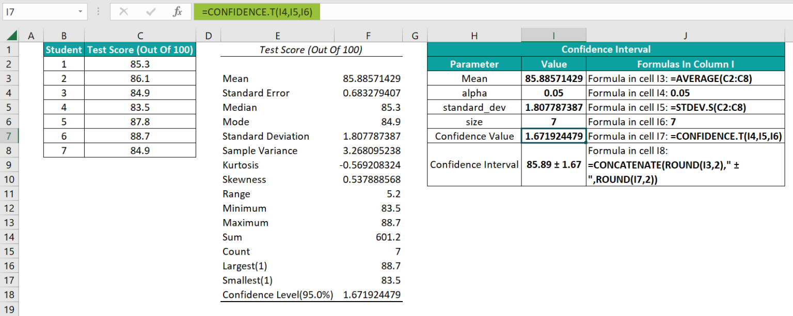Select the cell displaying 85.89 ± 1.67

pos(553,165)
